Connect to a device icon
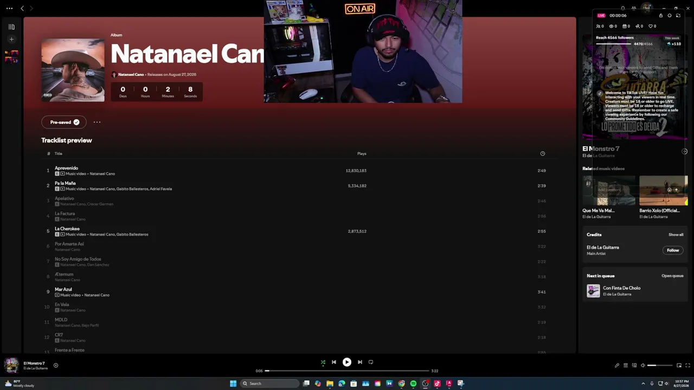 [x=634, y=366]
